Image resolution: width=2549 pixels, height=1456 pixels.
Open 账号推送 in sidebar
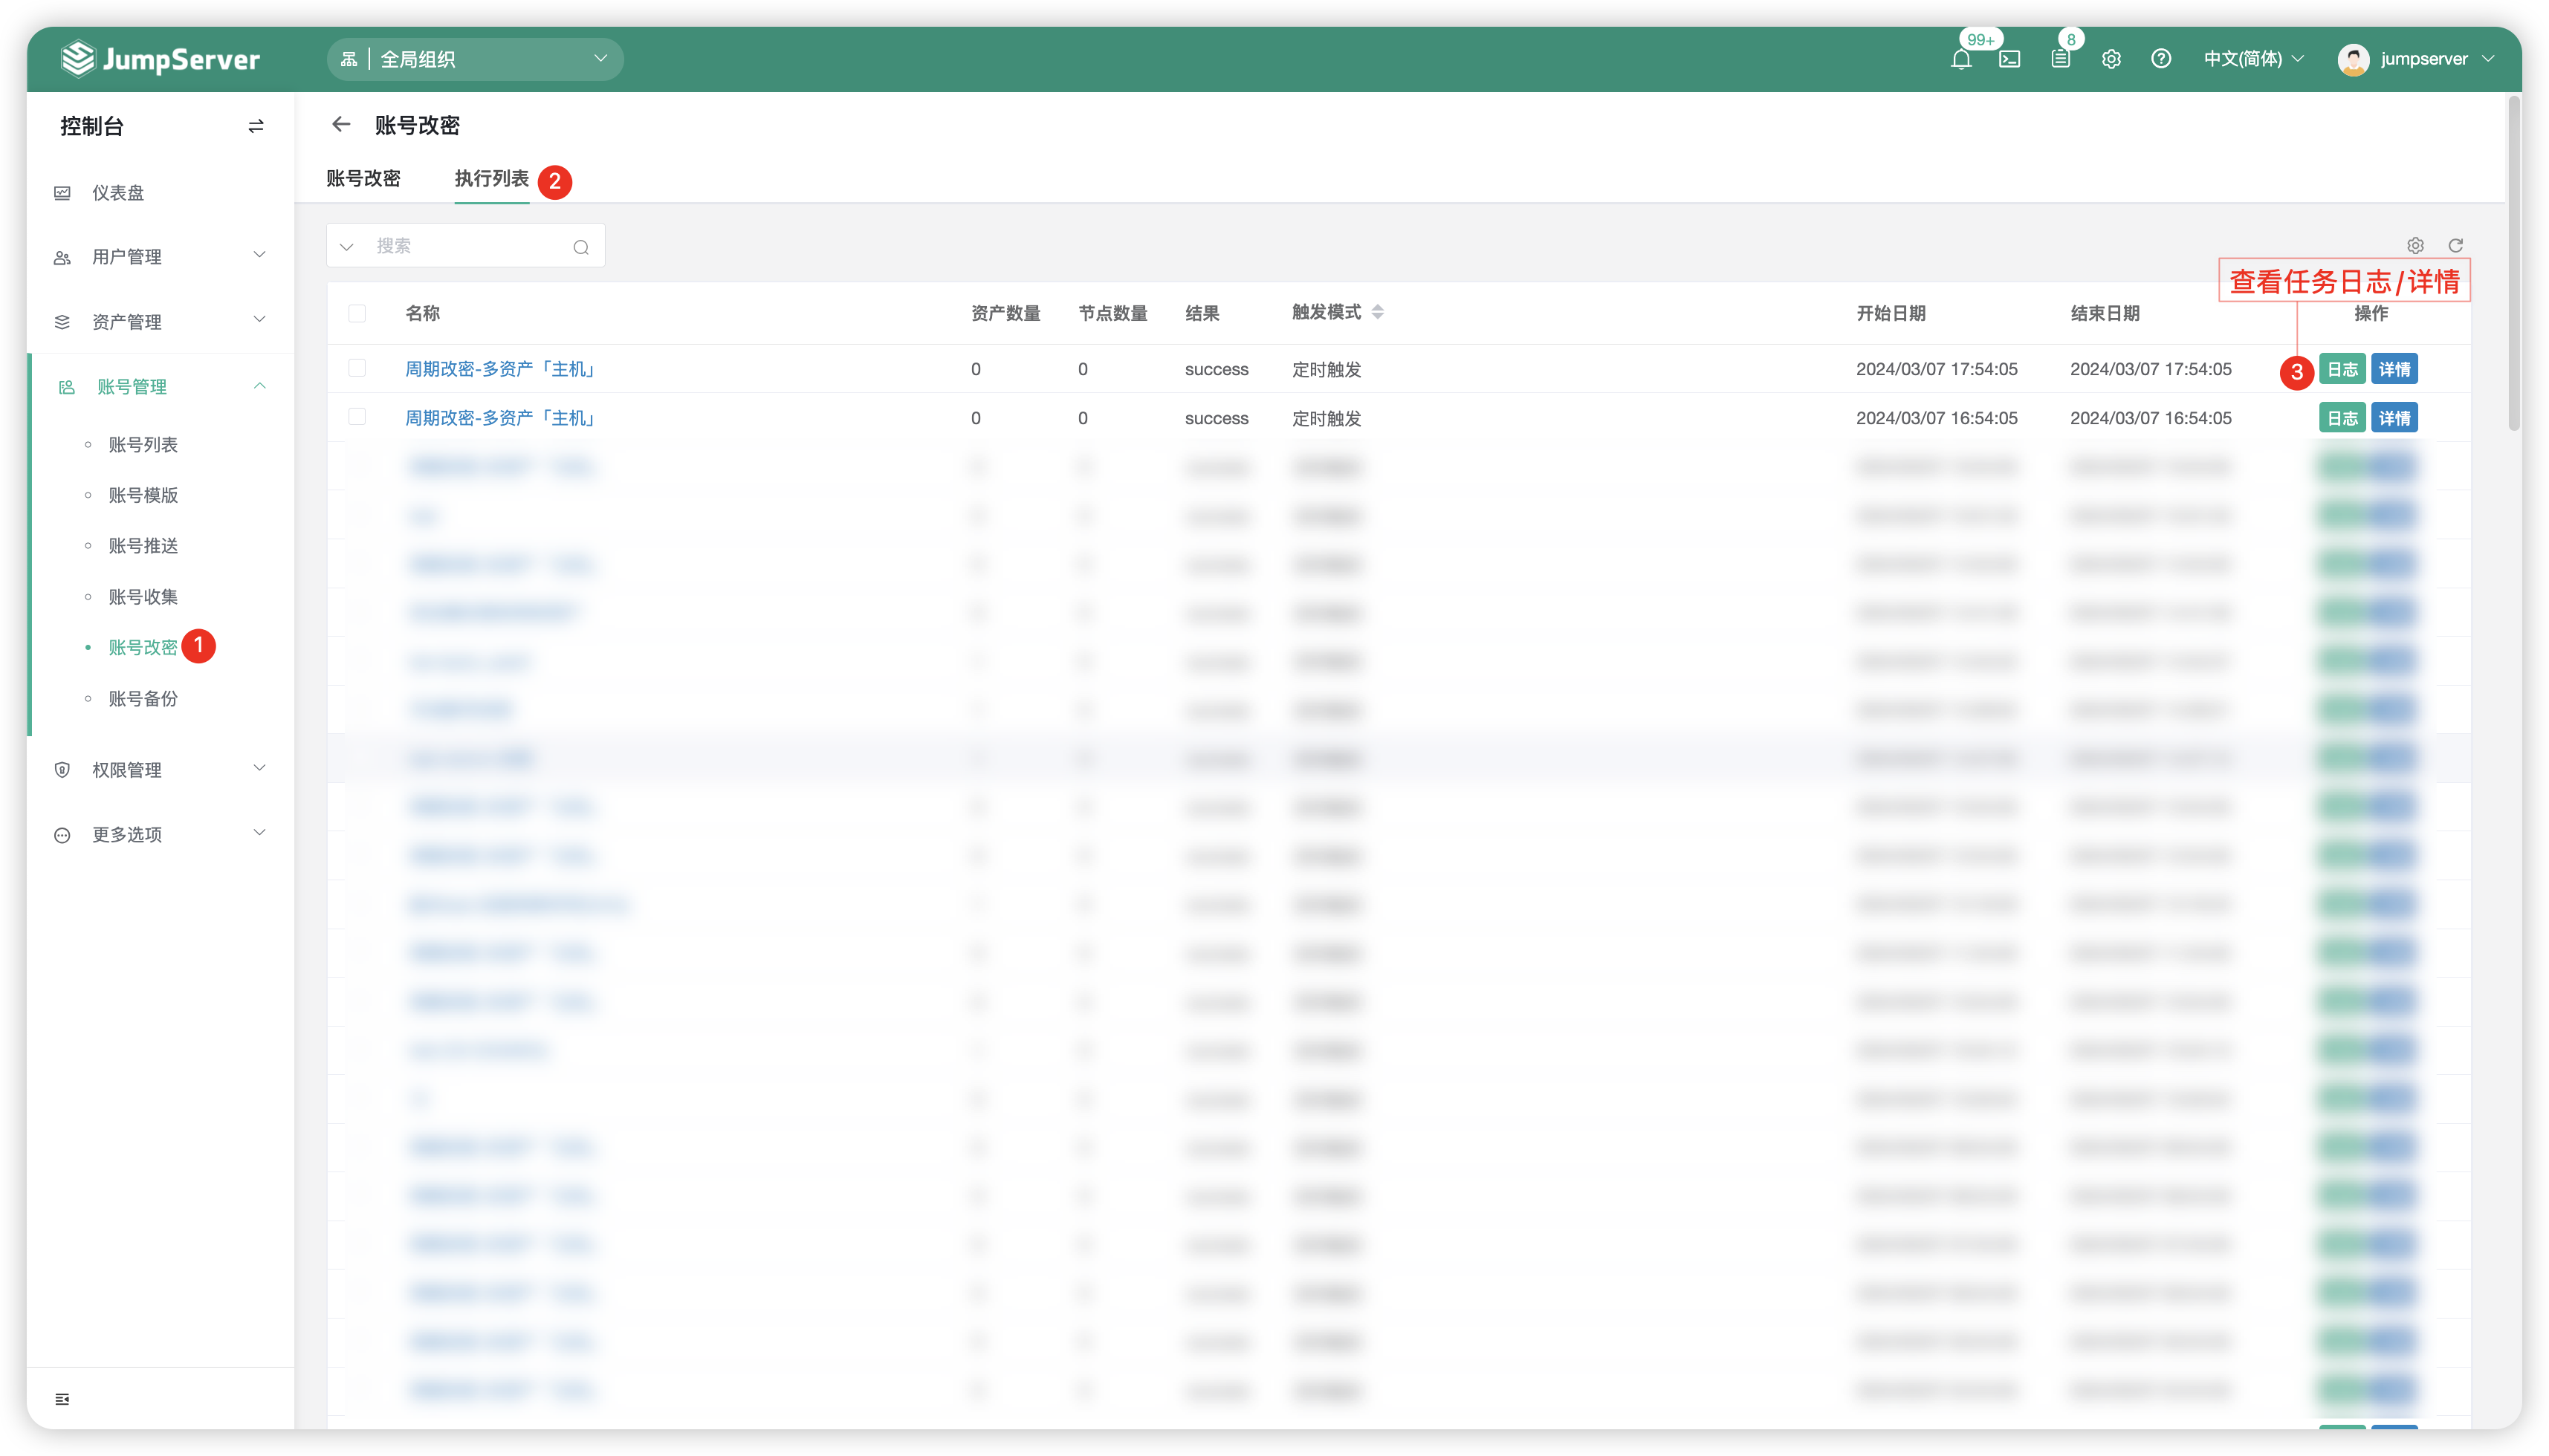point(143,546)
